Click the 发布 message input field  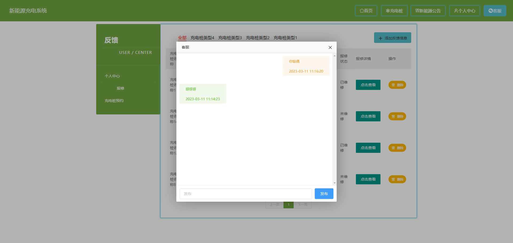pyautogui.click(x=246, y=194)
